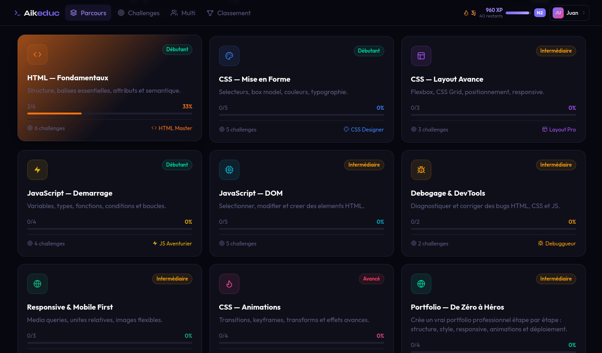Open the HTML — Fondamentaux course title
This screenshot has height=353, width=602.
(x=68, y=78)
